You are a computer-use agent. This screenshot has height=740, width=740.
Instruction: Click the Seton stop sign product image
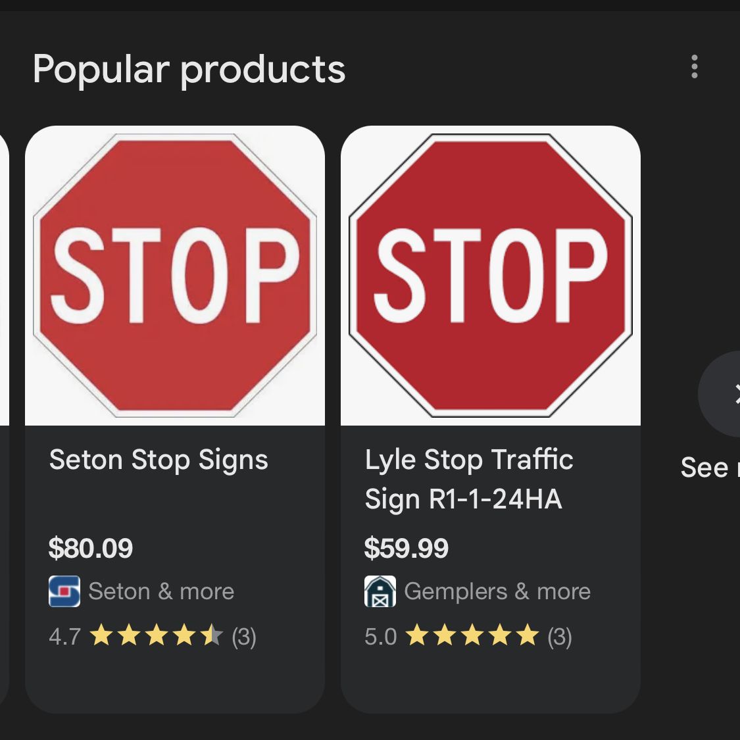tap(174, 276)
